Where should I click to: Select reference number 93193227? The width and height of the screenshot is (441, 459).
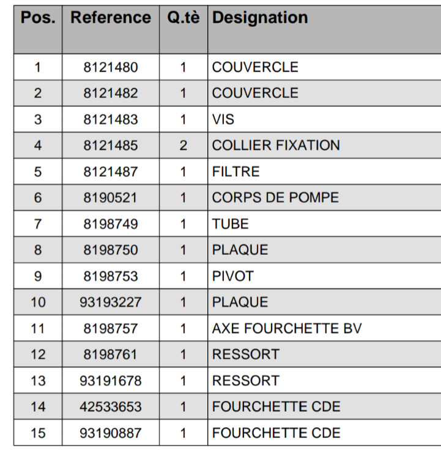tap(111, 303)
